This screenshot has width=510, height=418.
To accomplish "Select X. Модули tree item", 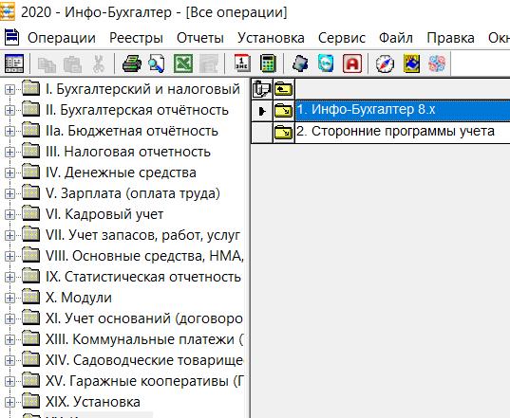I will [79, 298].
